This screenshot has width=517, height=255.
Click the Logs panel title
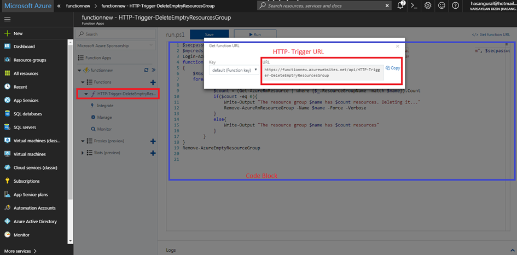click(171, 251)
